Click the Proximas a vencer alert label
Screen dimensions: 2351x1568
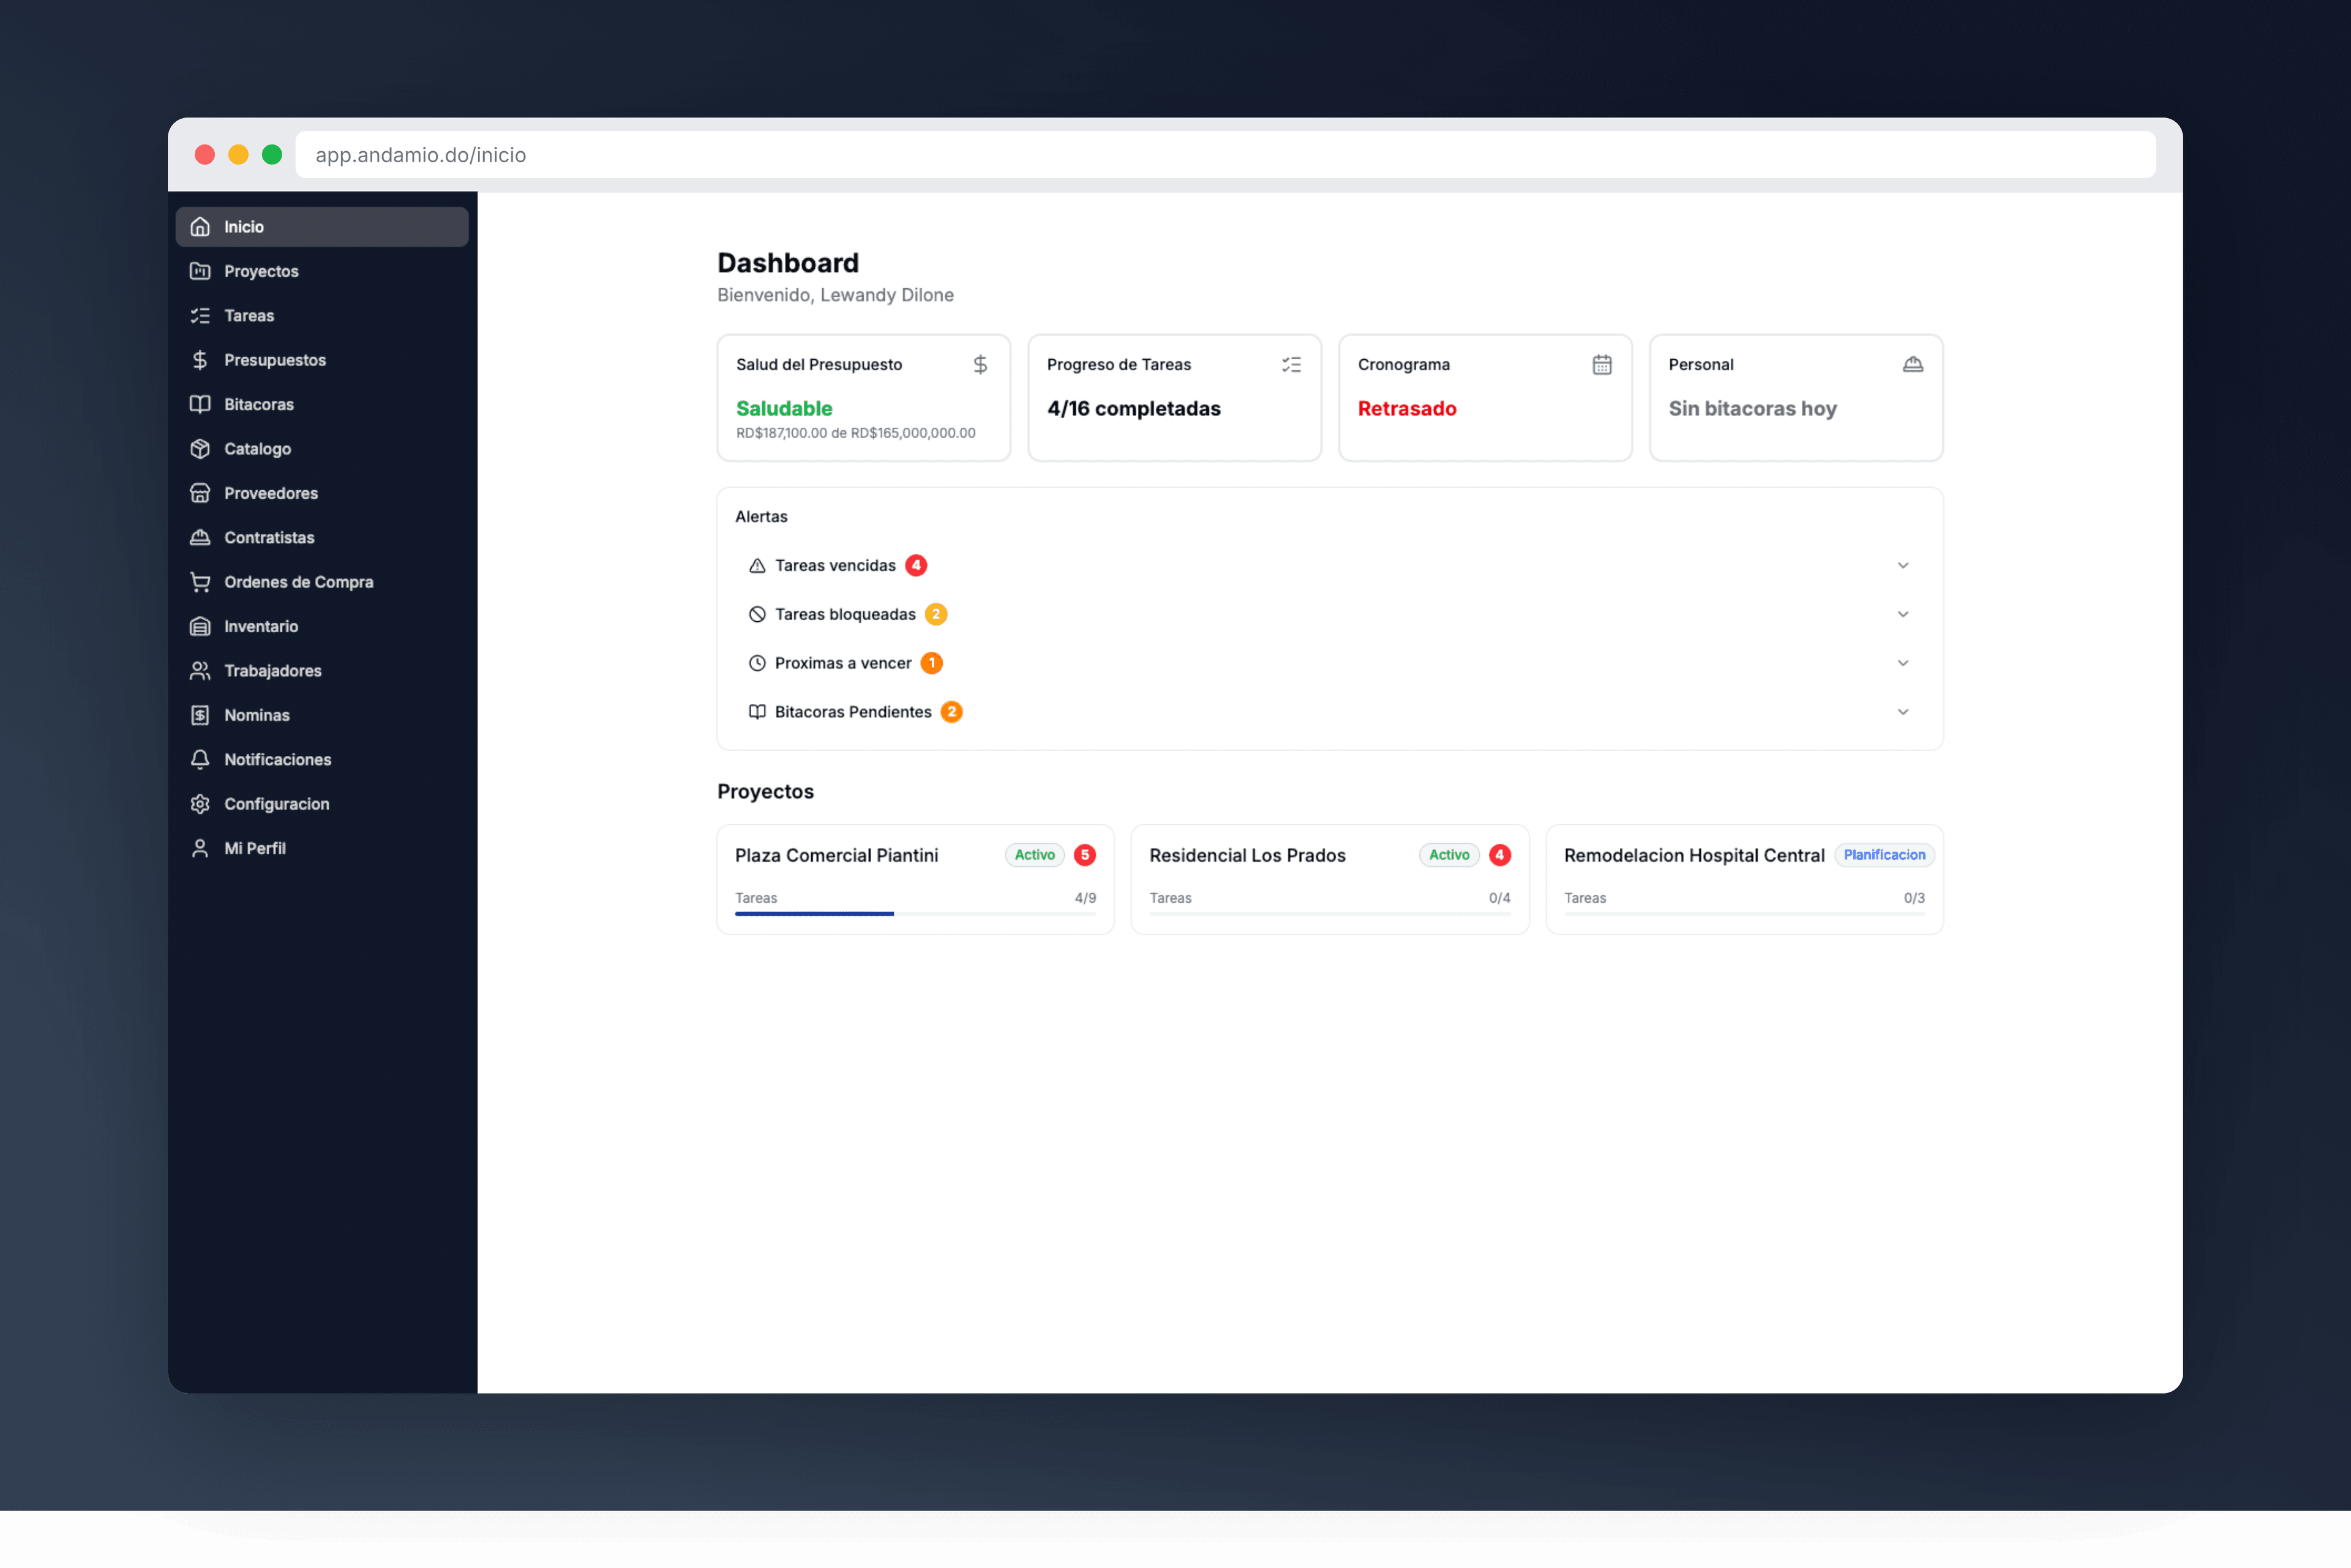pyautogui.click(x=843, y=663)
